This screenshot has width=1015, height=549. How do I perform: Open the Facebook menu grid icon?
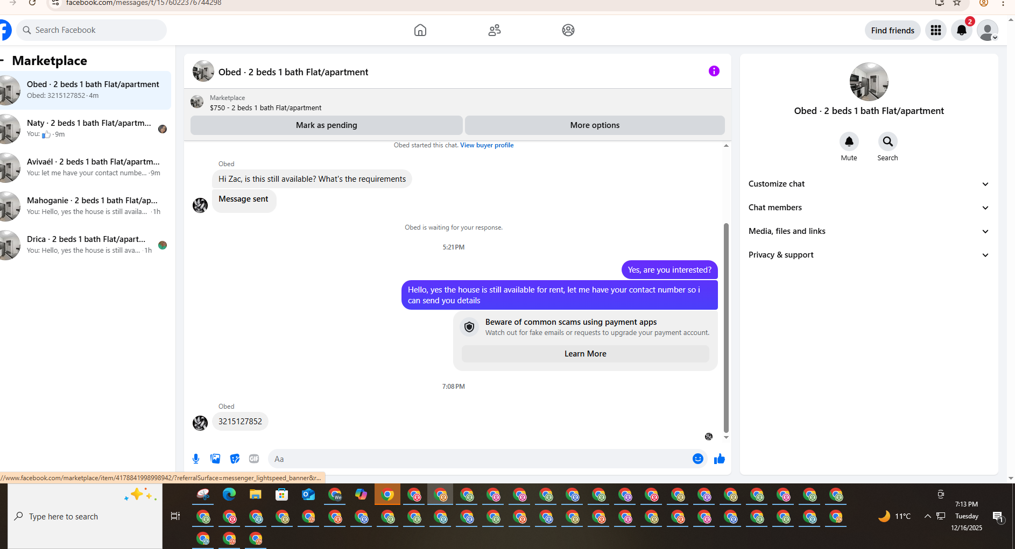point(936,30)
